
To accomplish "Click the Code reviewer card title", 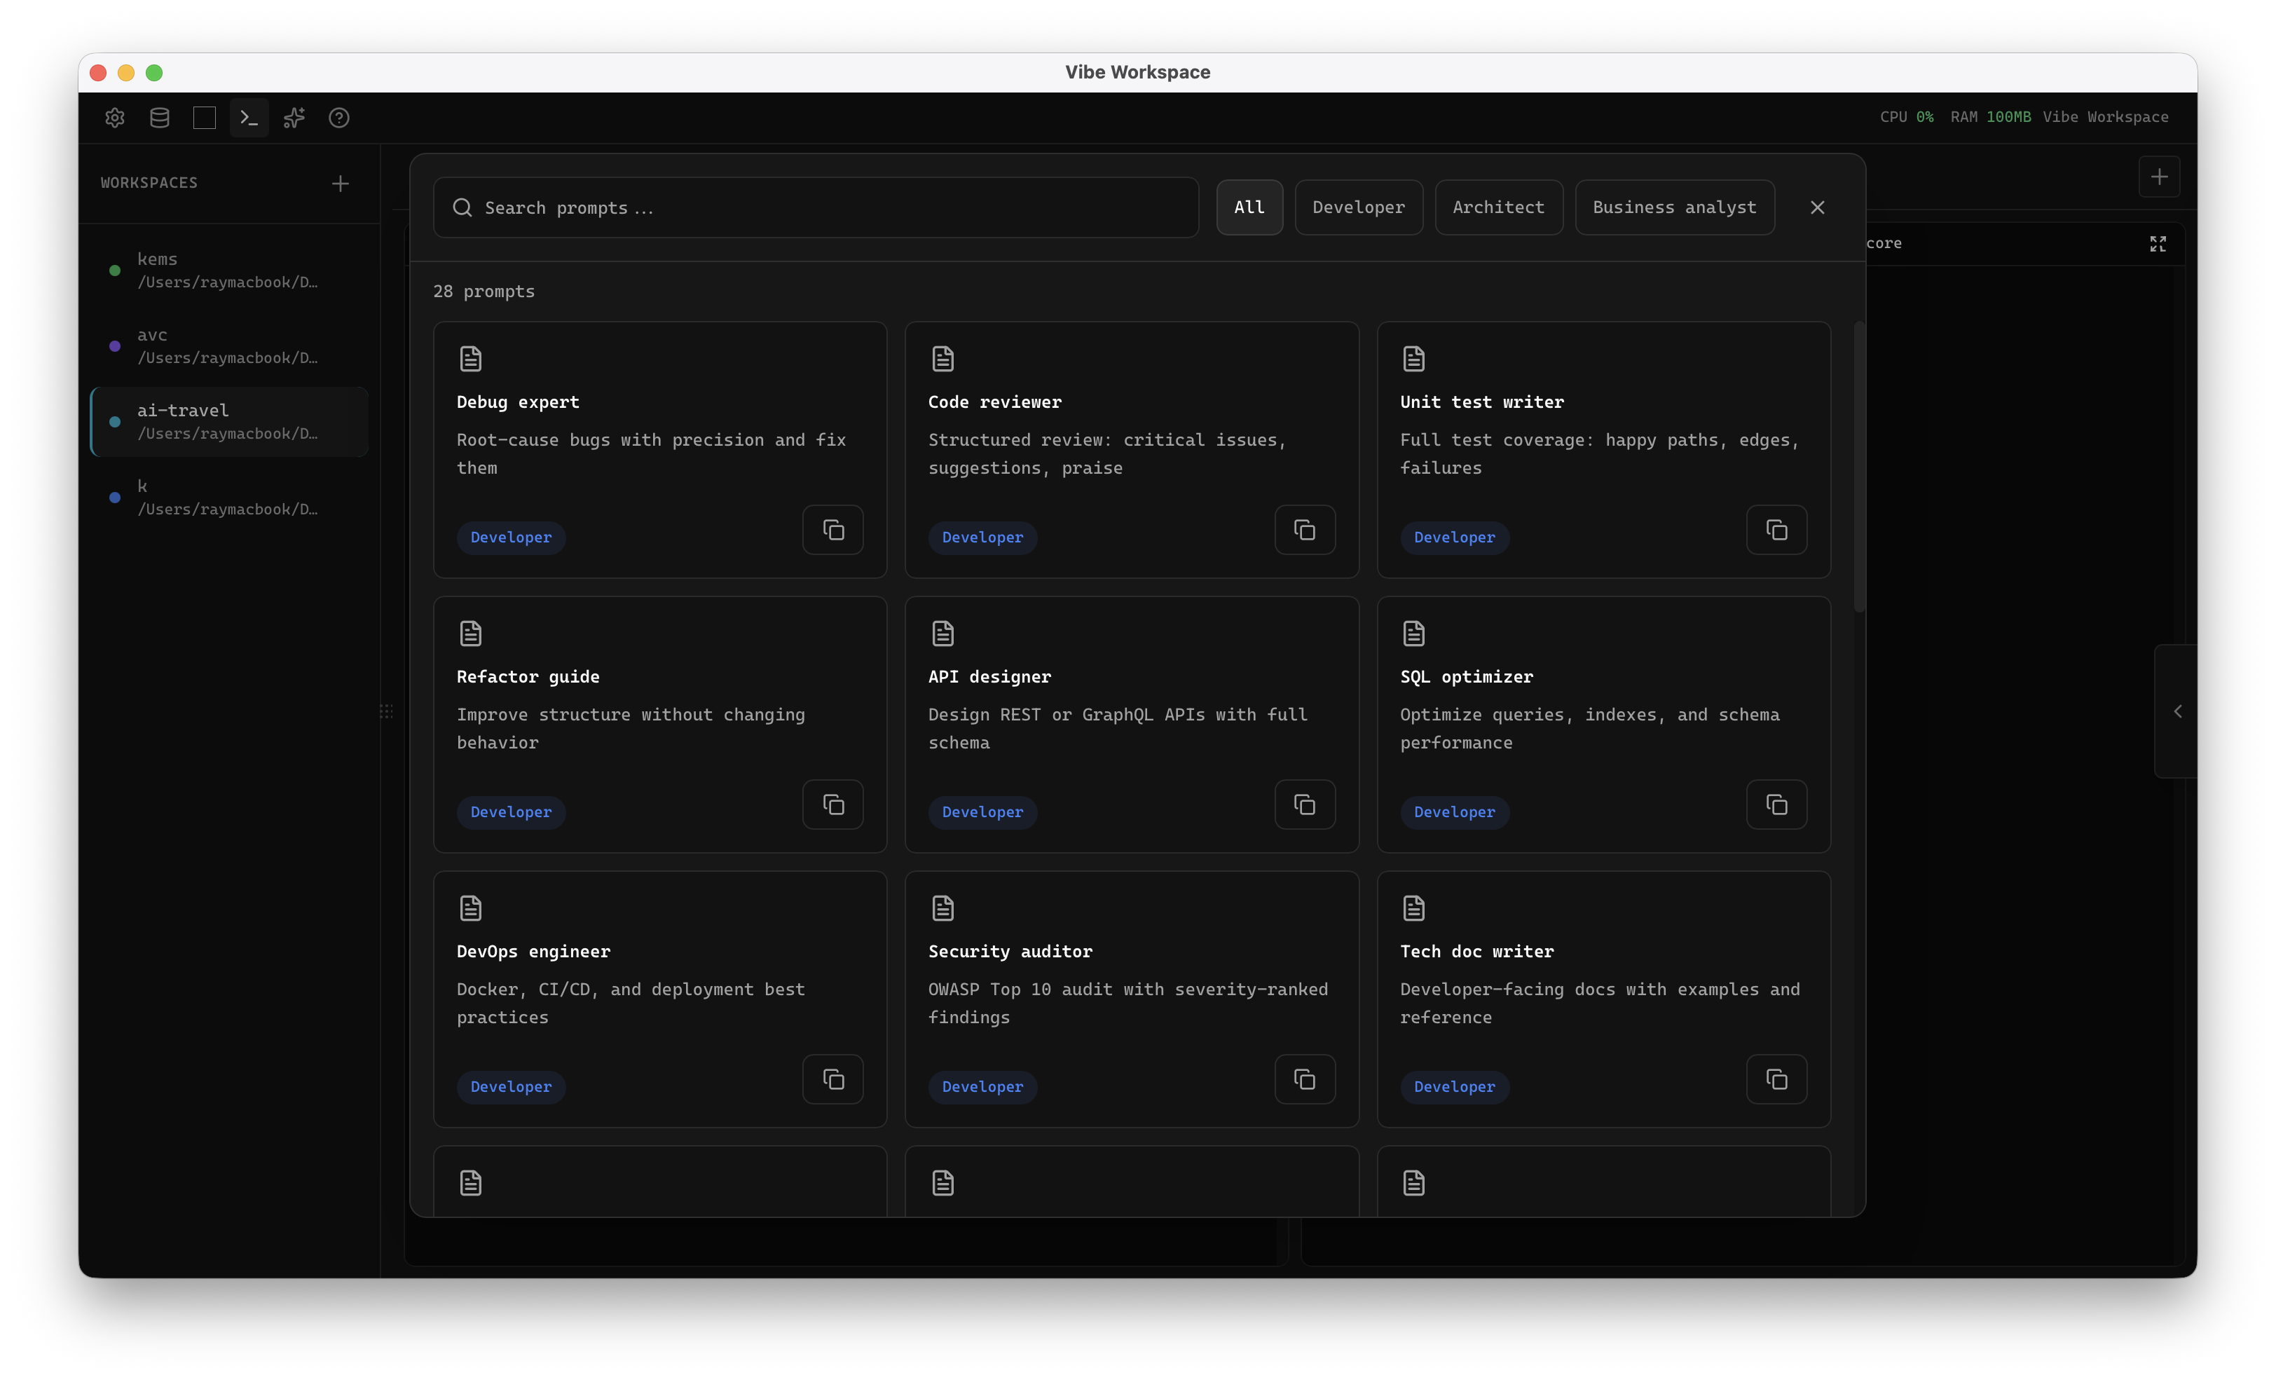I will [x=995, y=402].
